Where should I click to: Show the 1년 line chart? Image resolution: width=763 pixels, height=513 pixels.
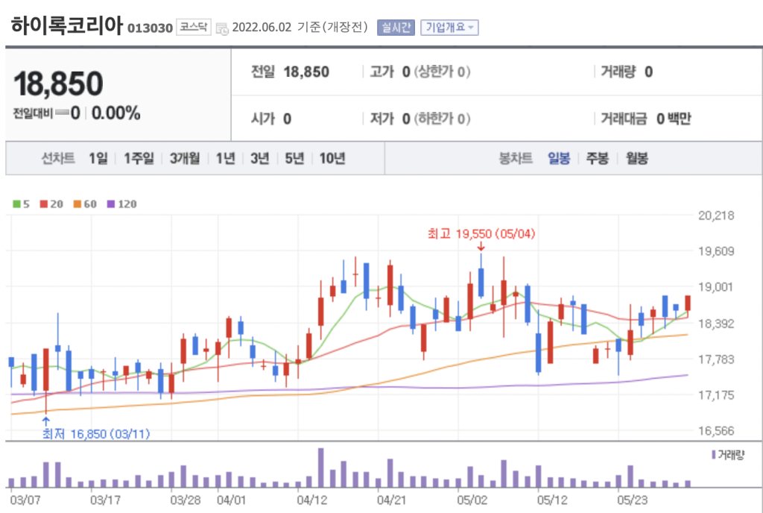click(x=225, y=158)
